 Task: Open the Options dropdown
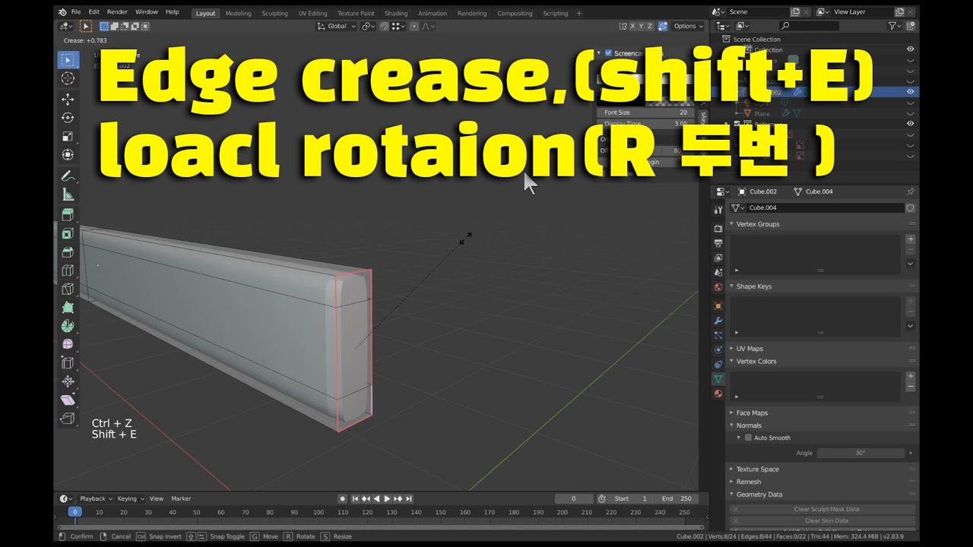point(688,26)
